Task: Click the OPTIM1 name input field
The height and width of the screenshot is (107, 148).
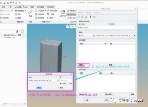Action: [x=108, y=28]
